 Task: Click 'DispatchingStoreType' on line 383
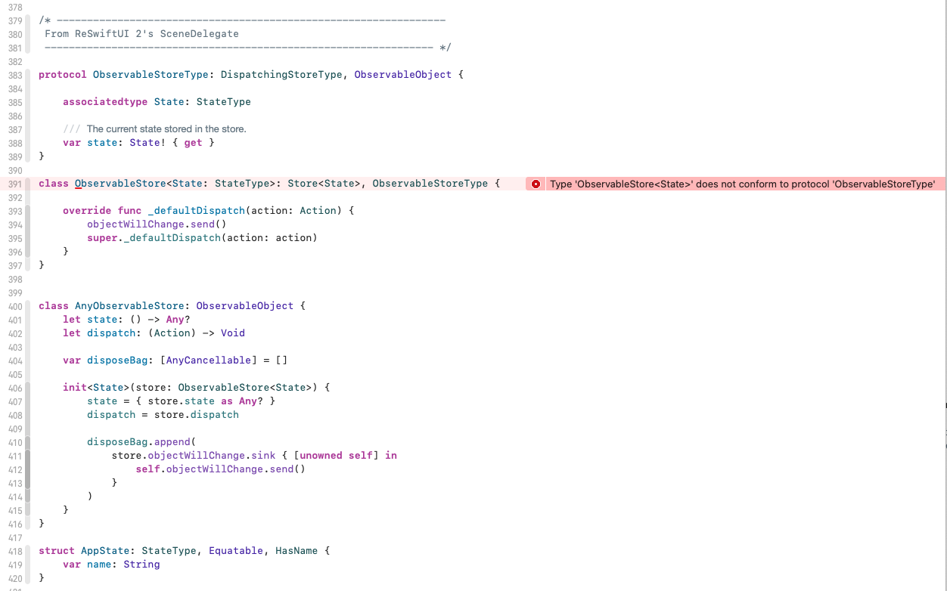pos(281,75)
